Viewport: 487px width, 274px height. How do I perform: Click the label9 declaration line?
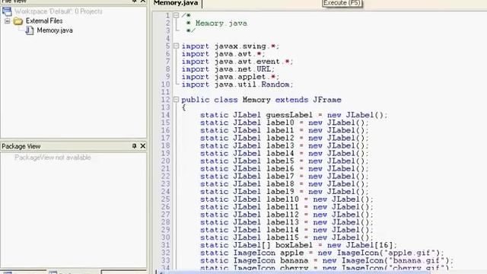[284, 192]
